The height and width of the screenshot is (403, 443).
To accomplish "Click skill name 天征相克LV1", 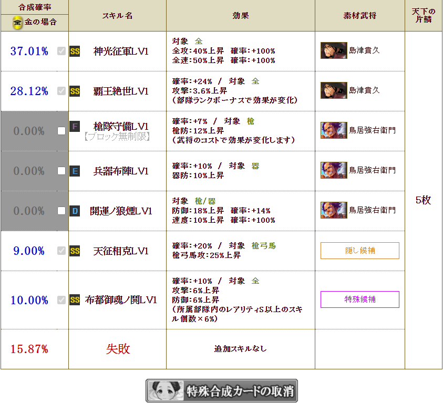I will click(x=121, y=251).
